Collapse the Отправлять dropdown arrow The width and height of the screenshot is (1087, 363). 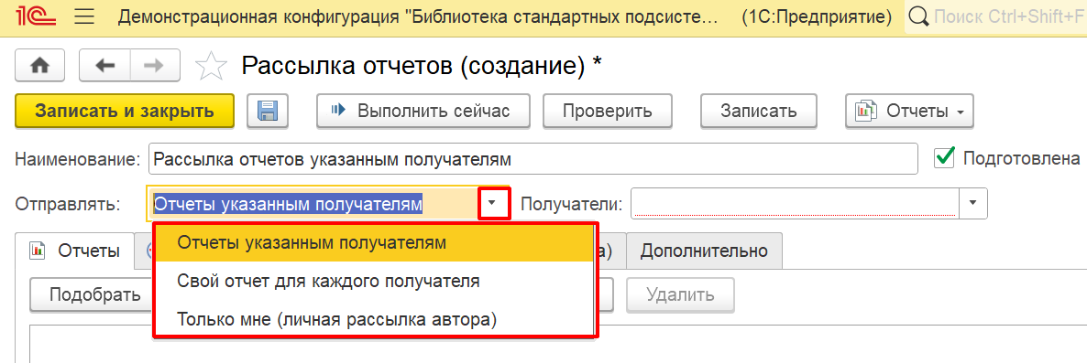coord(493,203)
